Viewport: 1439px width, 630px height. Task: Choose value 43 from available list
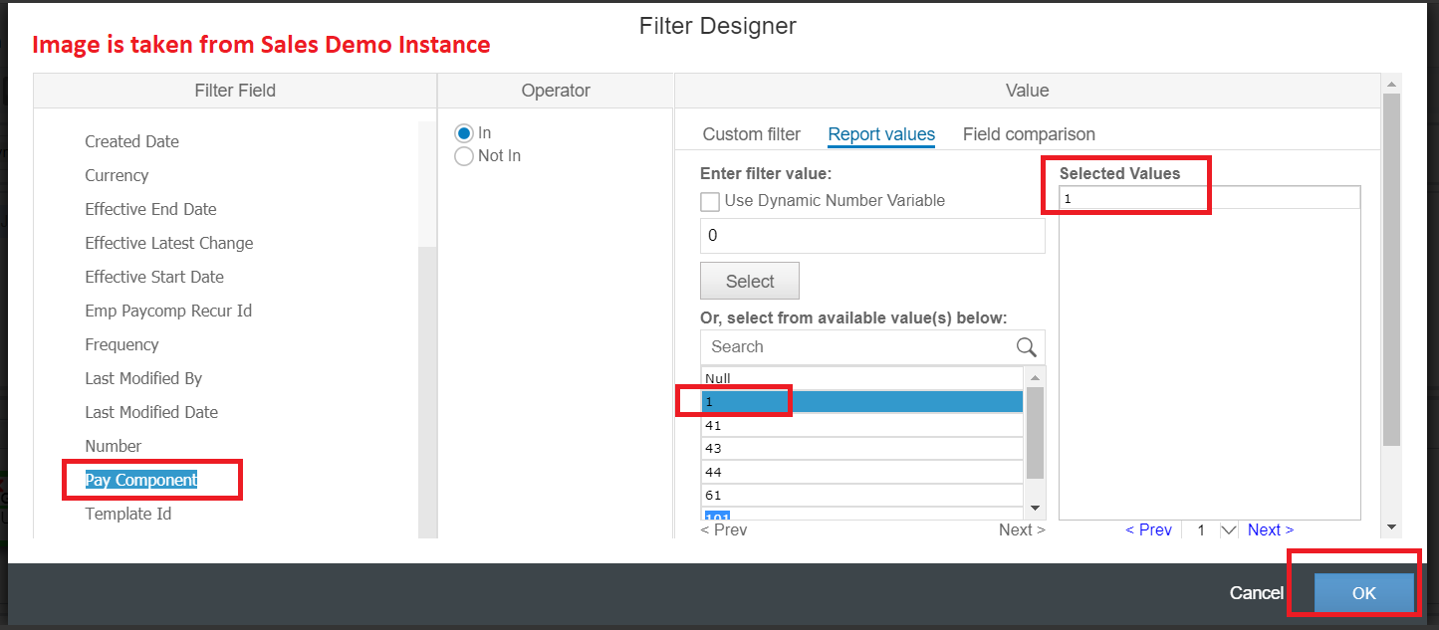pyautogui.click(x=862, y=448)
